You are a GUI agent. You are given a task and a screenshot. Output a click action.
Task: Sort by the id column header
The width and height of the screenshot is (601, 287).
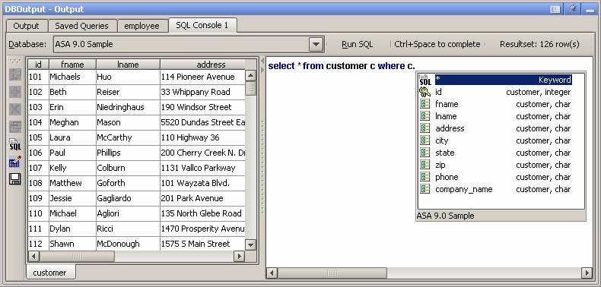click(x=38, y=65)
